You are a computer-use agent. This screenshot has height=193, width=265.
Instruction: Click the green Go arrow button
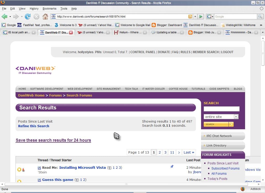tap(201, 17)
